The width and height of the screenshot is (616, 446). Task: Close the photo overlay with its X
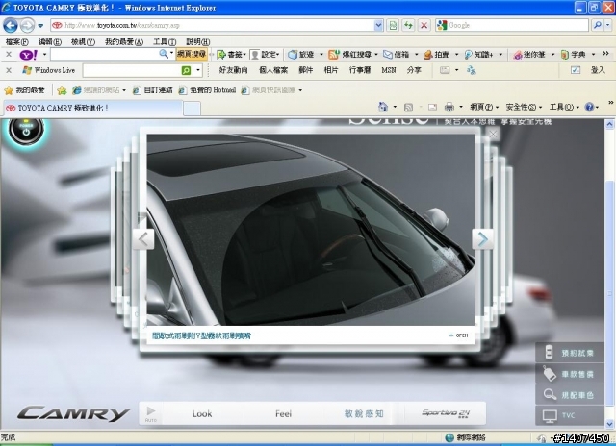[x=493, y=135]
